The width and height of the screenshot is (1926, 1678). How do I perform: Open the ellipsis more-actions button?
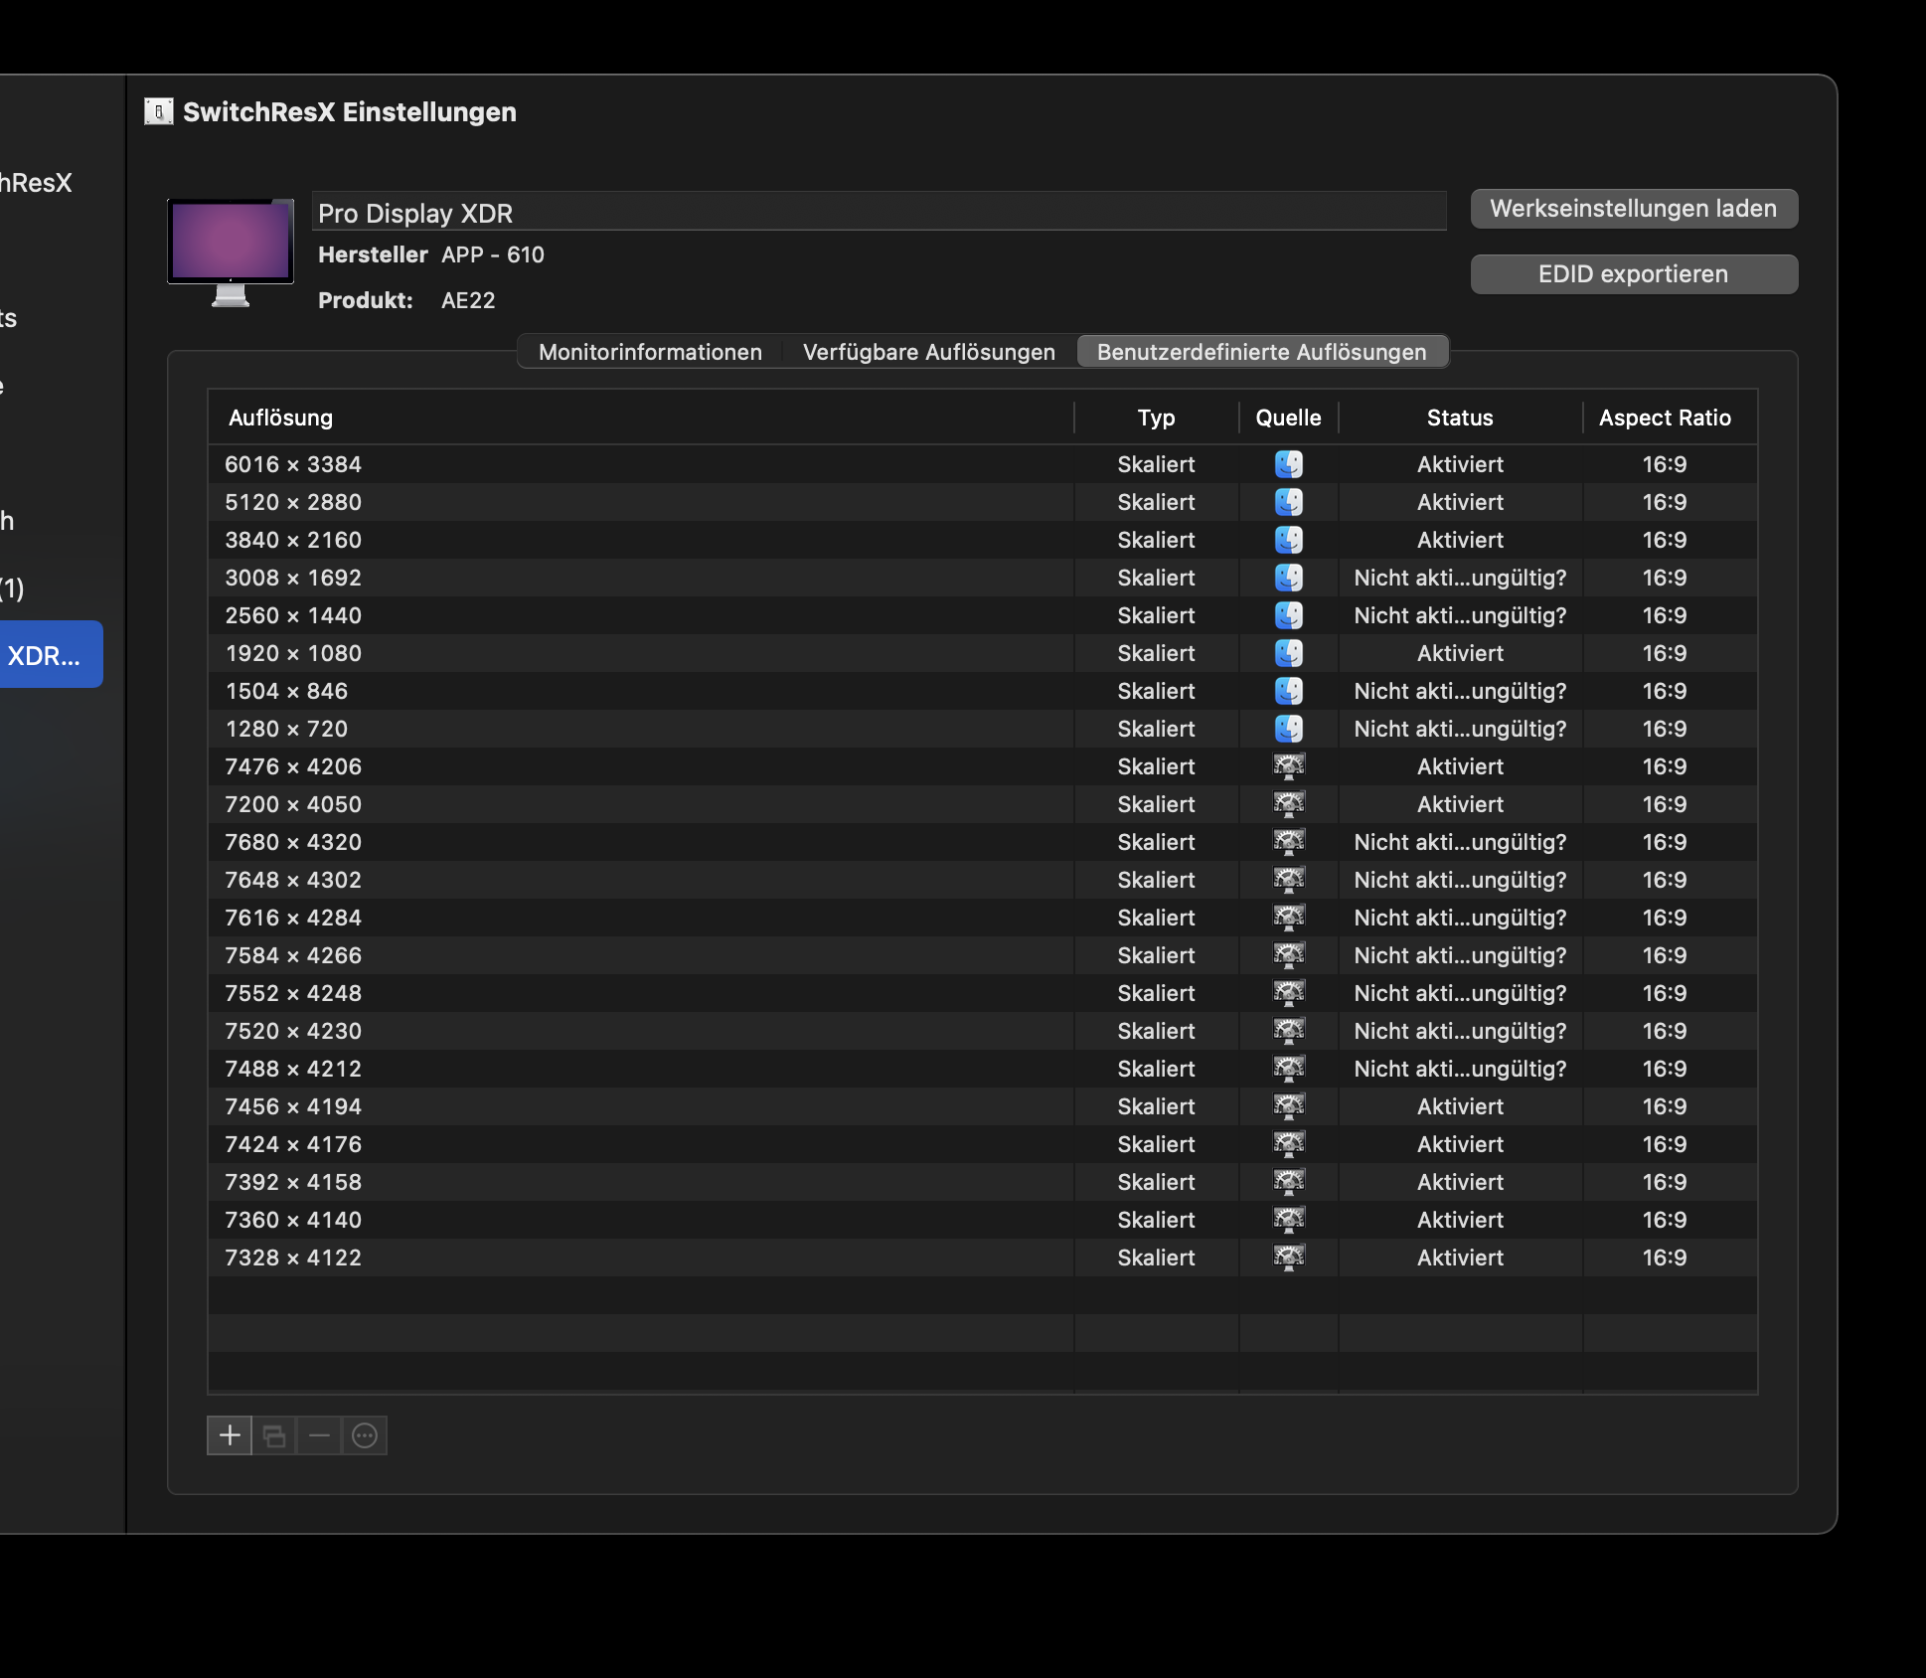pos(365,1435)
